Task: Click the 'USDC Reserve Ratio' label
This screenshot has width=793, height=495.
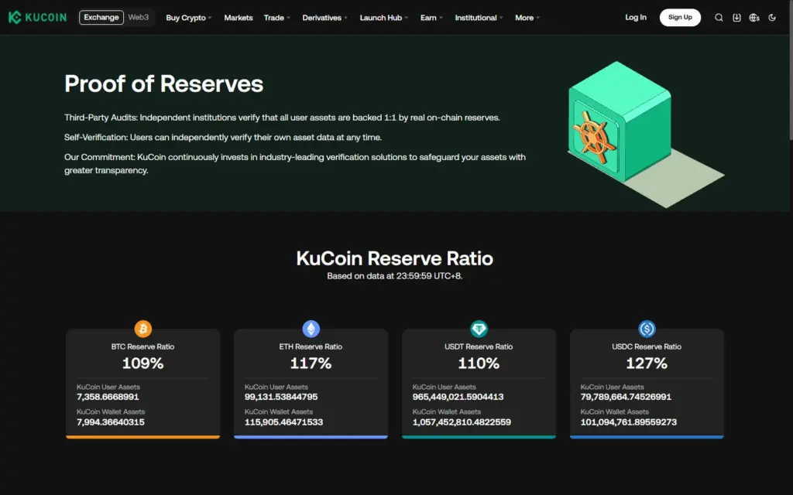Action: click(647, 346)
